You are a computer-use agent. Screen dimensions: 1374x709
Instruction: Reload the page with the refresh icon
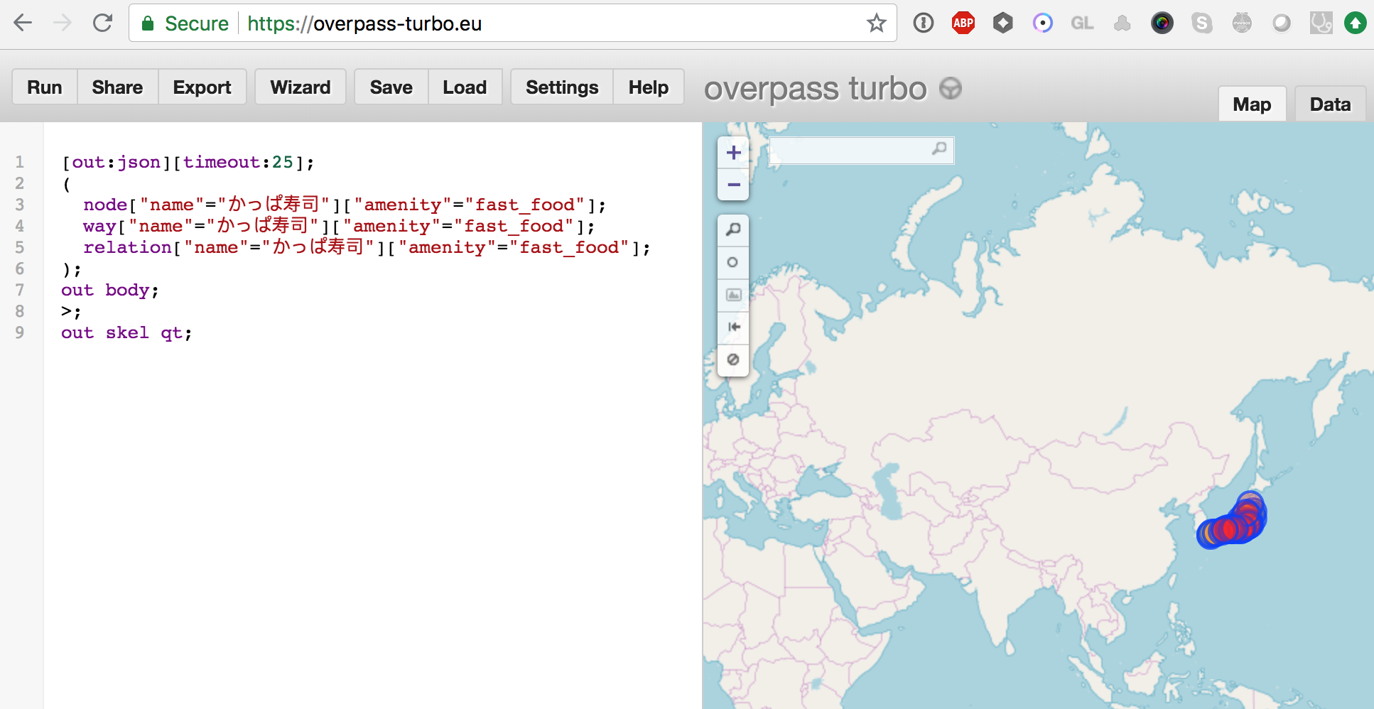pyautogui.click(x=103, y=23)
